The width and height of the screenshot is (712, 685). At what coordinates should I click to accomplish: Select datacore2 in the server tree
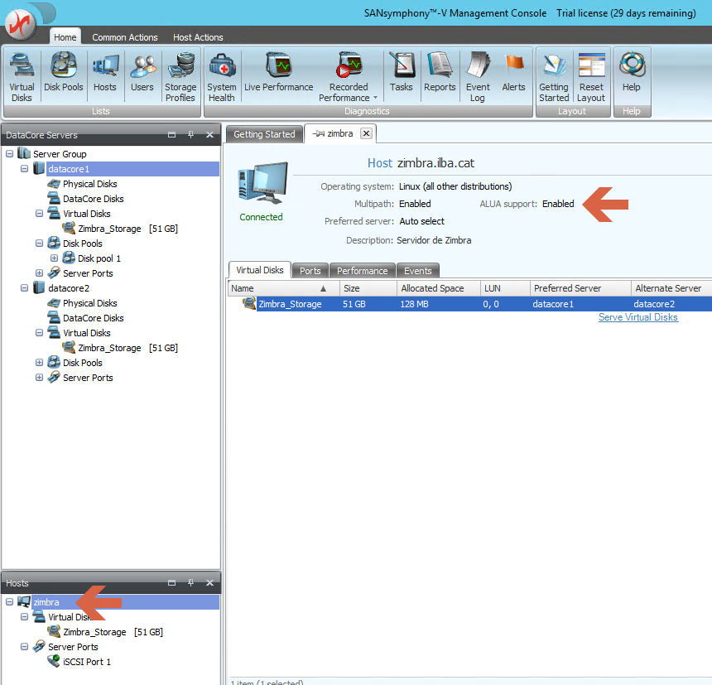coord(69,288)
